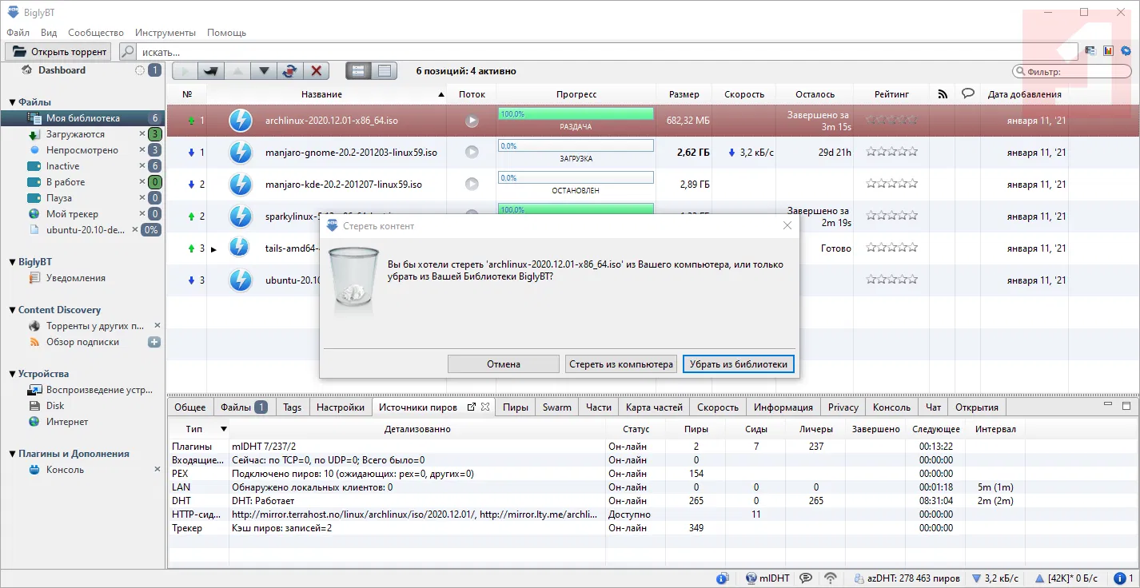Click Стереть из компьютера button
Screen dimensions: 1140x588
click(x=621, y=364)
